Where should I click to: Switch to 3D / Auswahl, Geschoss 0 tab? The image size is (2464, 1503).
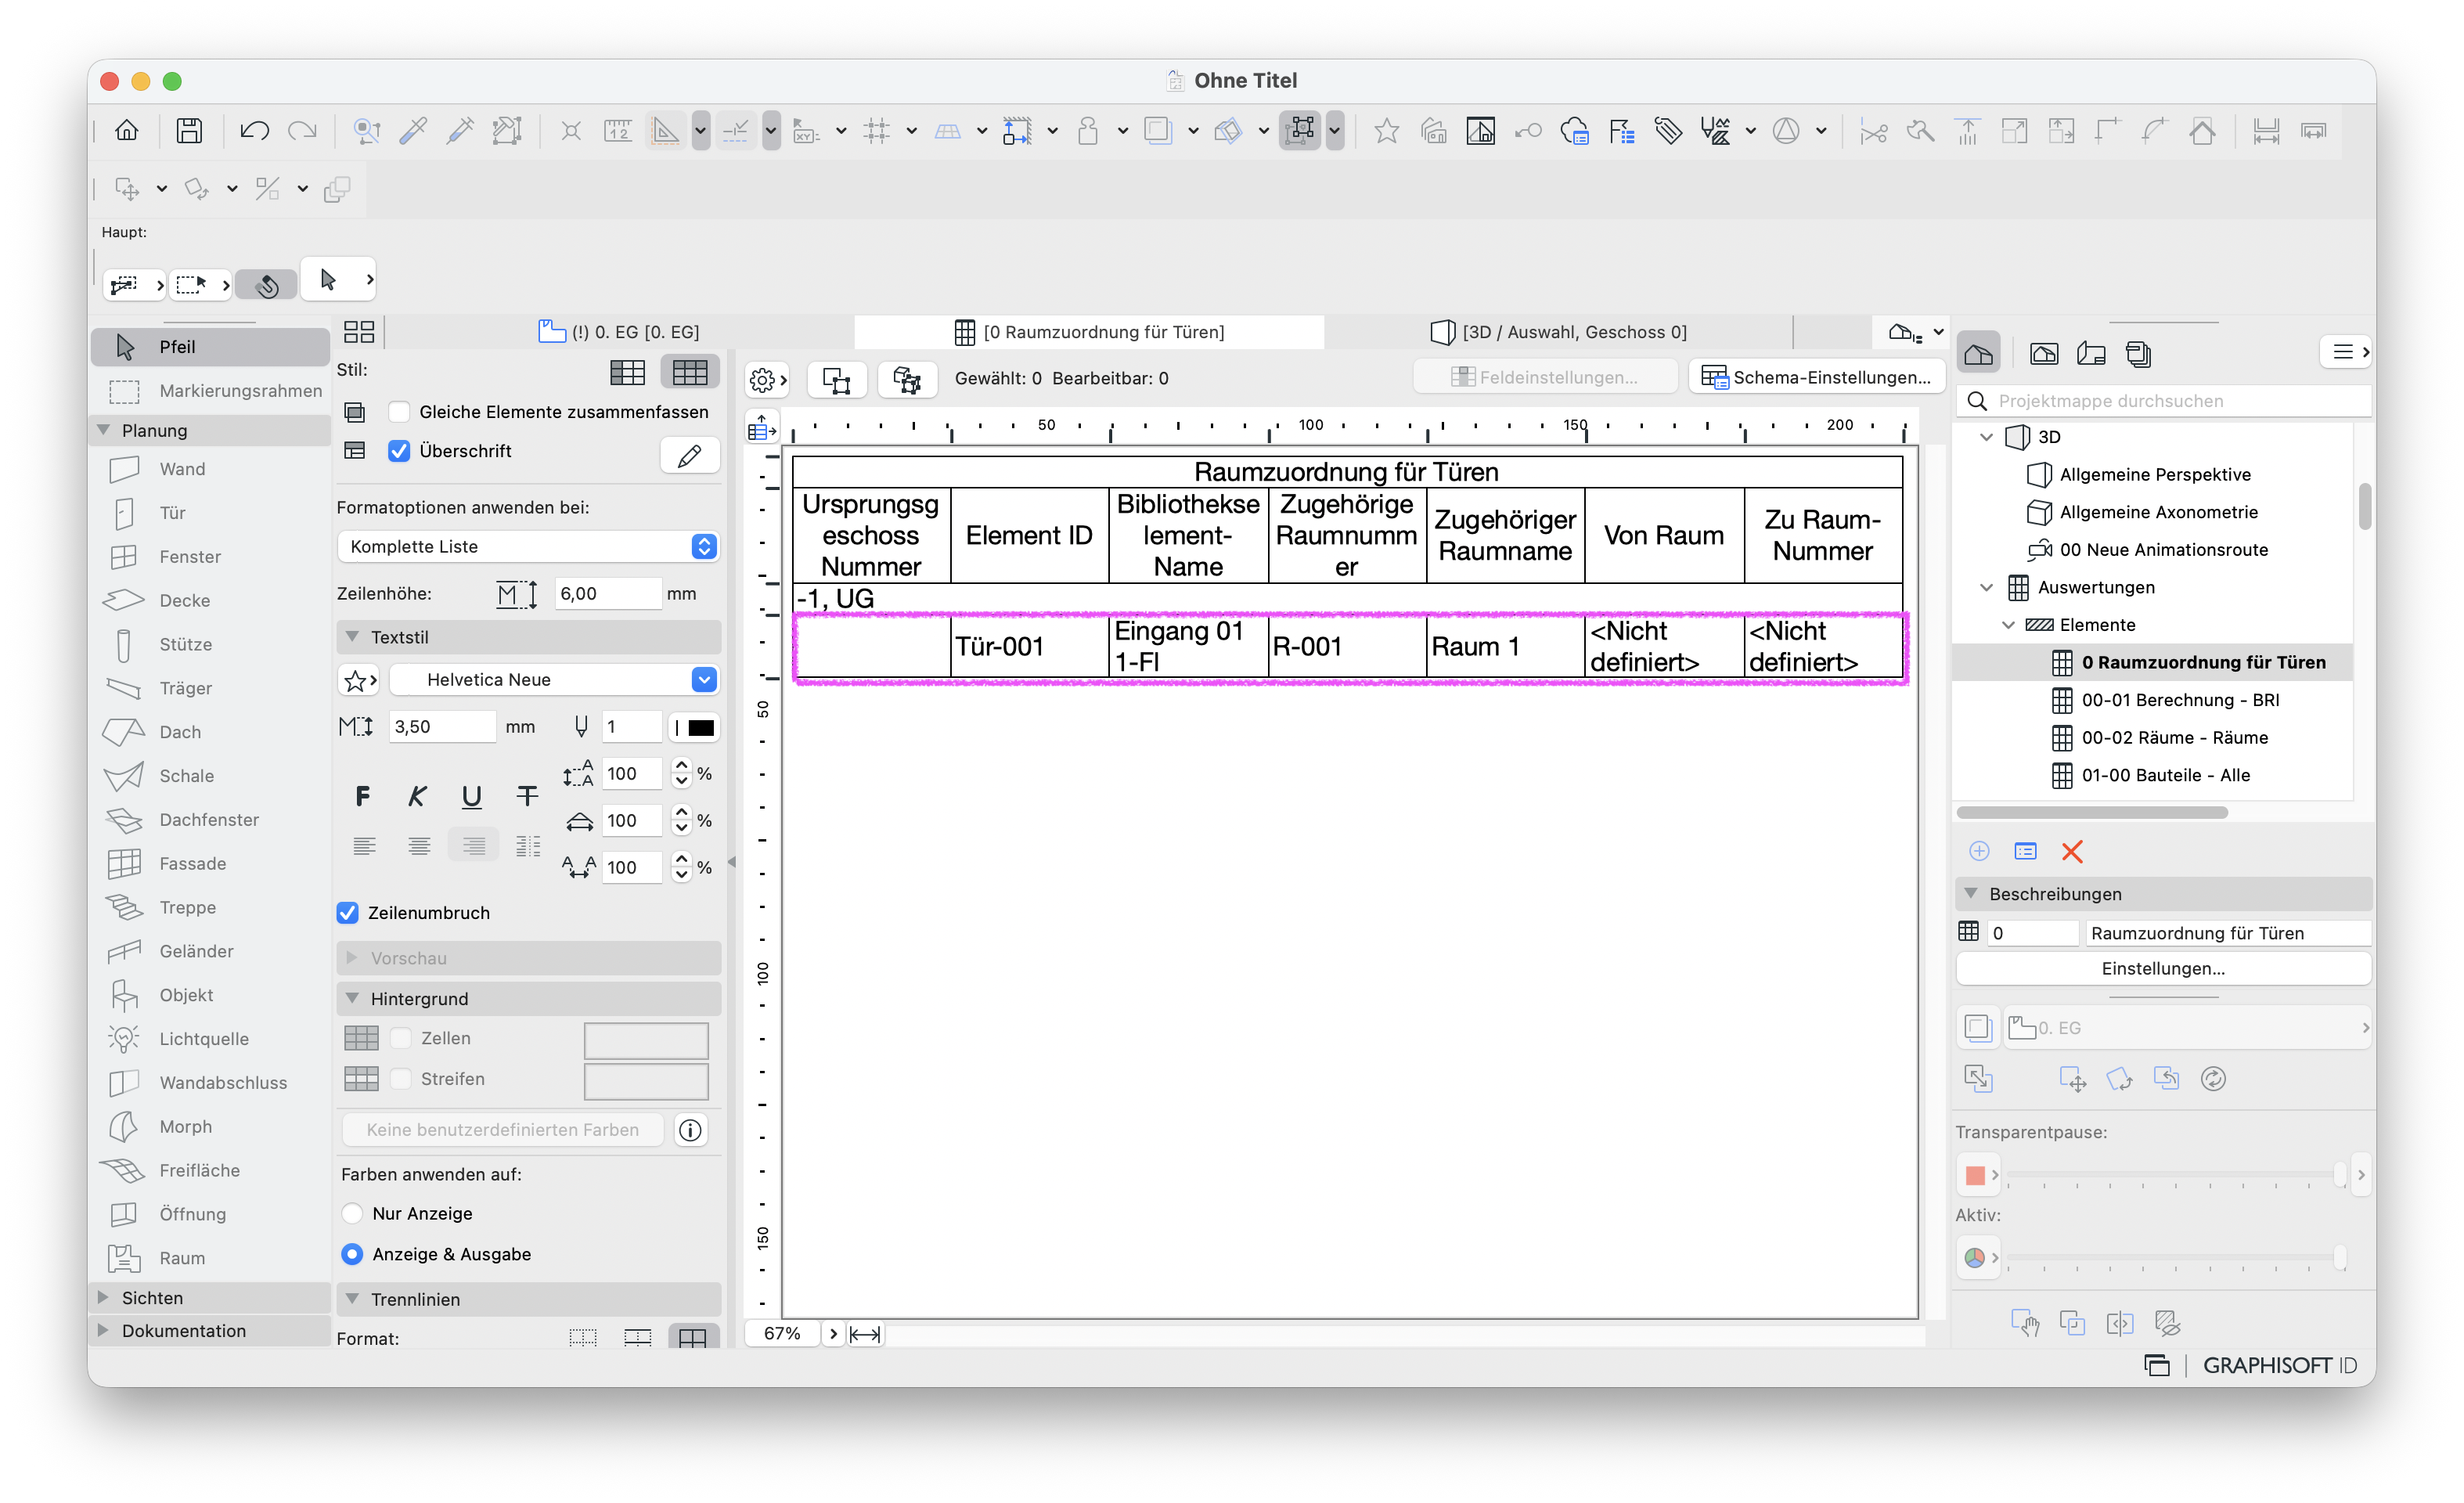click(x=1558, y=332)
